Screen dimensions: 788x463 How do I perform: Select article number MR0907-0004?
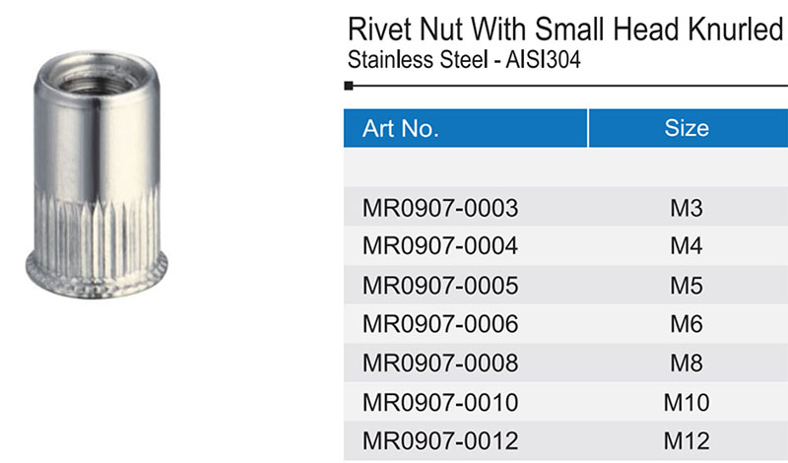pyautogui.click(x=440, y=246)
